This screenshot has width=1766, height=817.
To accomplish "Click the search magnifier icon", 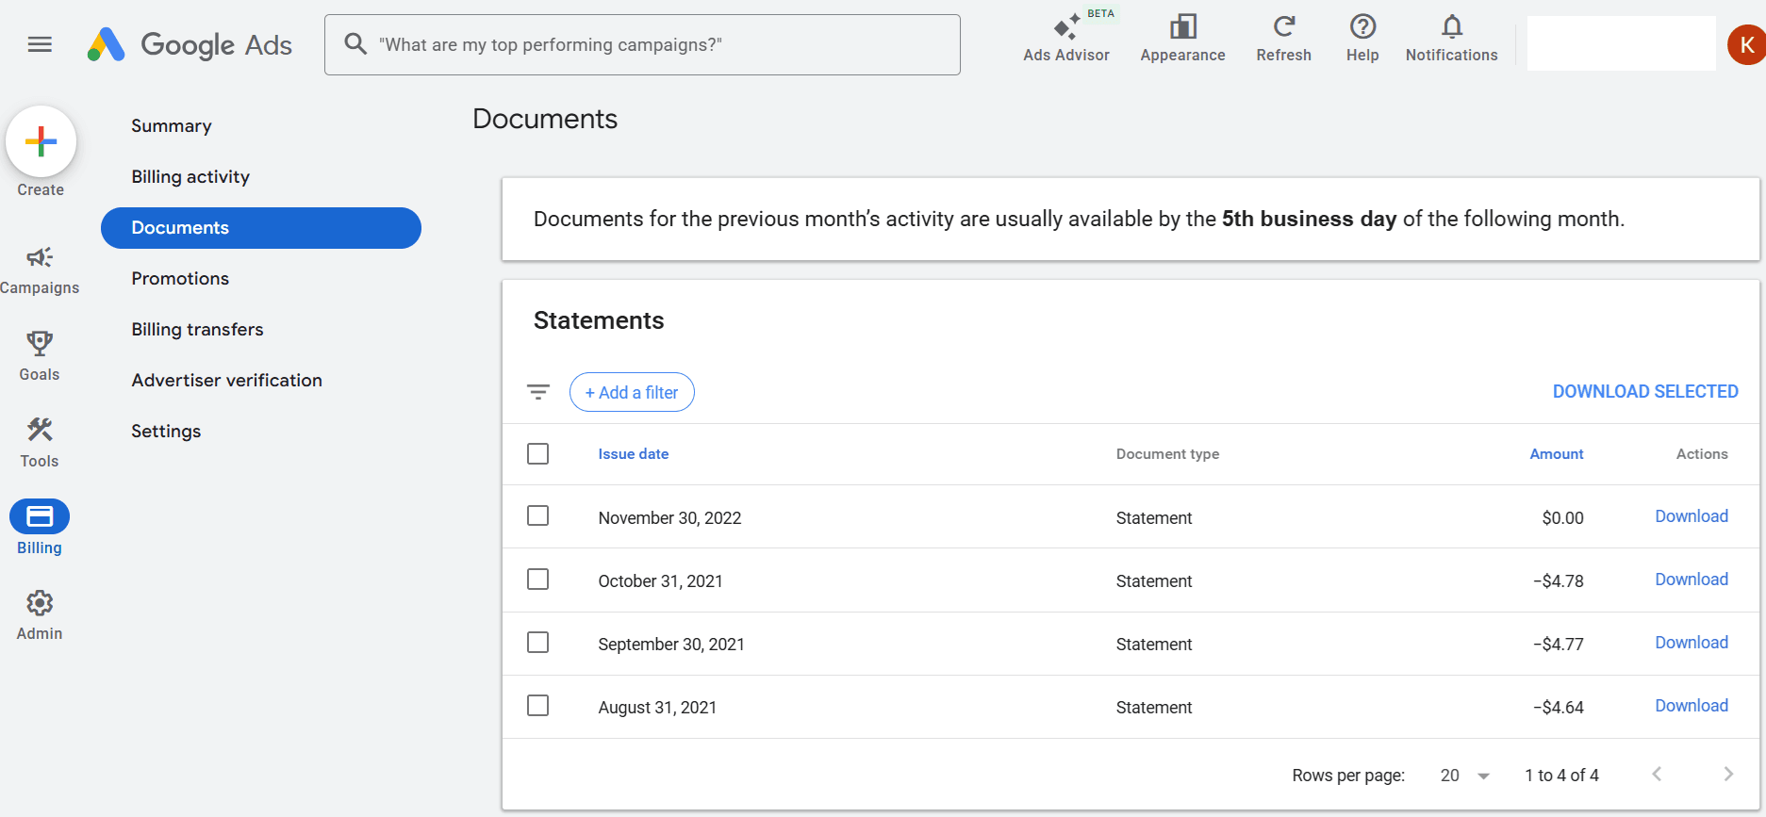I will [x=355, y=44].
